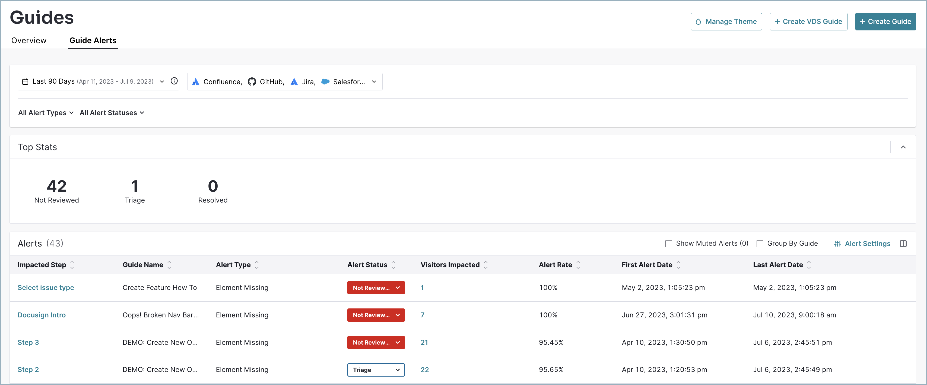927x385 pixels.
Task: Sort by Last Alert Date arrows
Action: click(809, 265)
